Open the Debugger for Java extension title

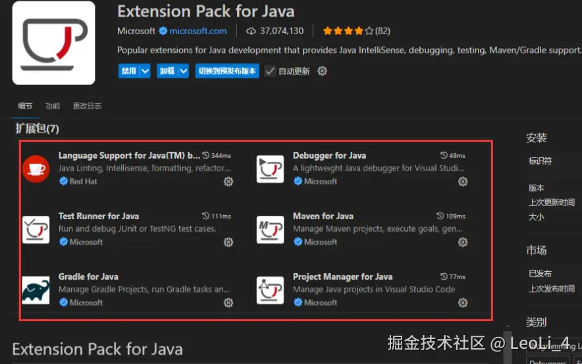coord(329,155)
